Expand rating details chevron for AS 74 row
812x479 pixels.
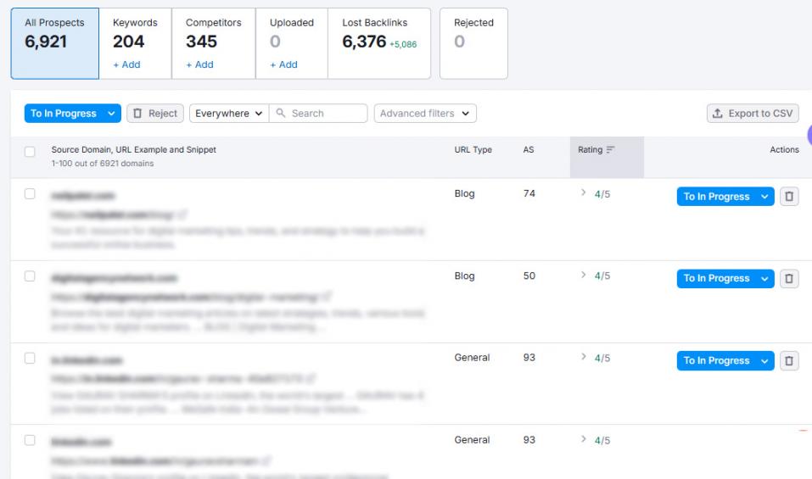click(x=583, y=194)
